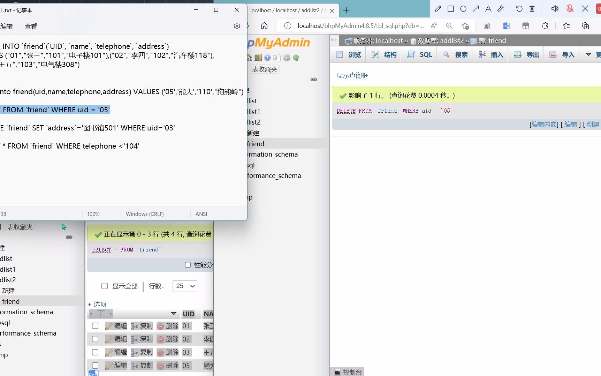Switch to the SQL tab
The image size is (601, 376).
(x=420, y=55)
